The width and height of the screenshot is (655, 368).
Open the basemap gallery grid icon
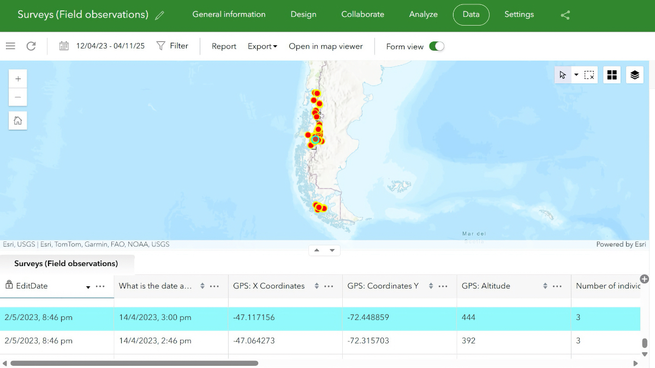tap(612, 75)
